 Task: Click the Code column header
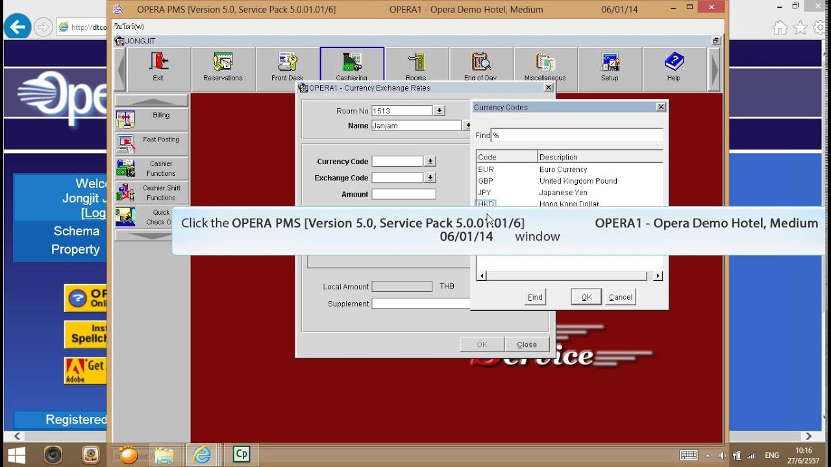coord(507,157)
